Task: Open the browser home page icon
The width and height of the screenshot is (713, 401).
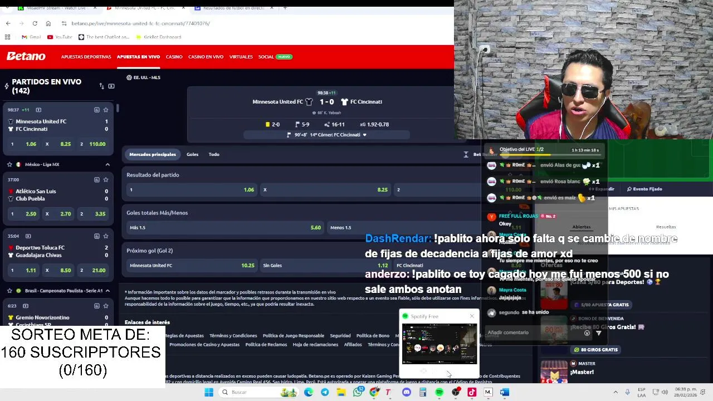Action: click(48, 23)
